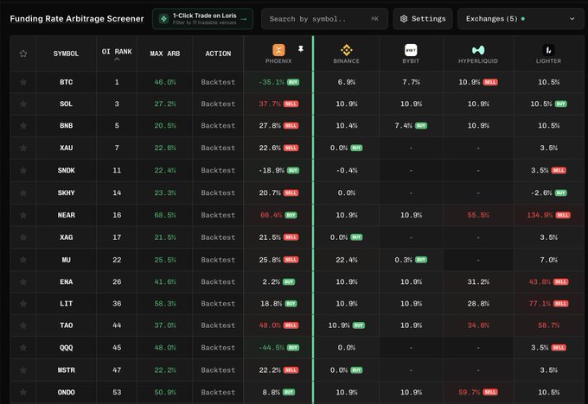Click the Phoenix exchange logo icon
The image size is (588, 404).
coord(278,50)
